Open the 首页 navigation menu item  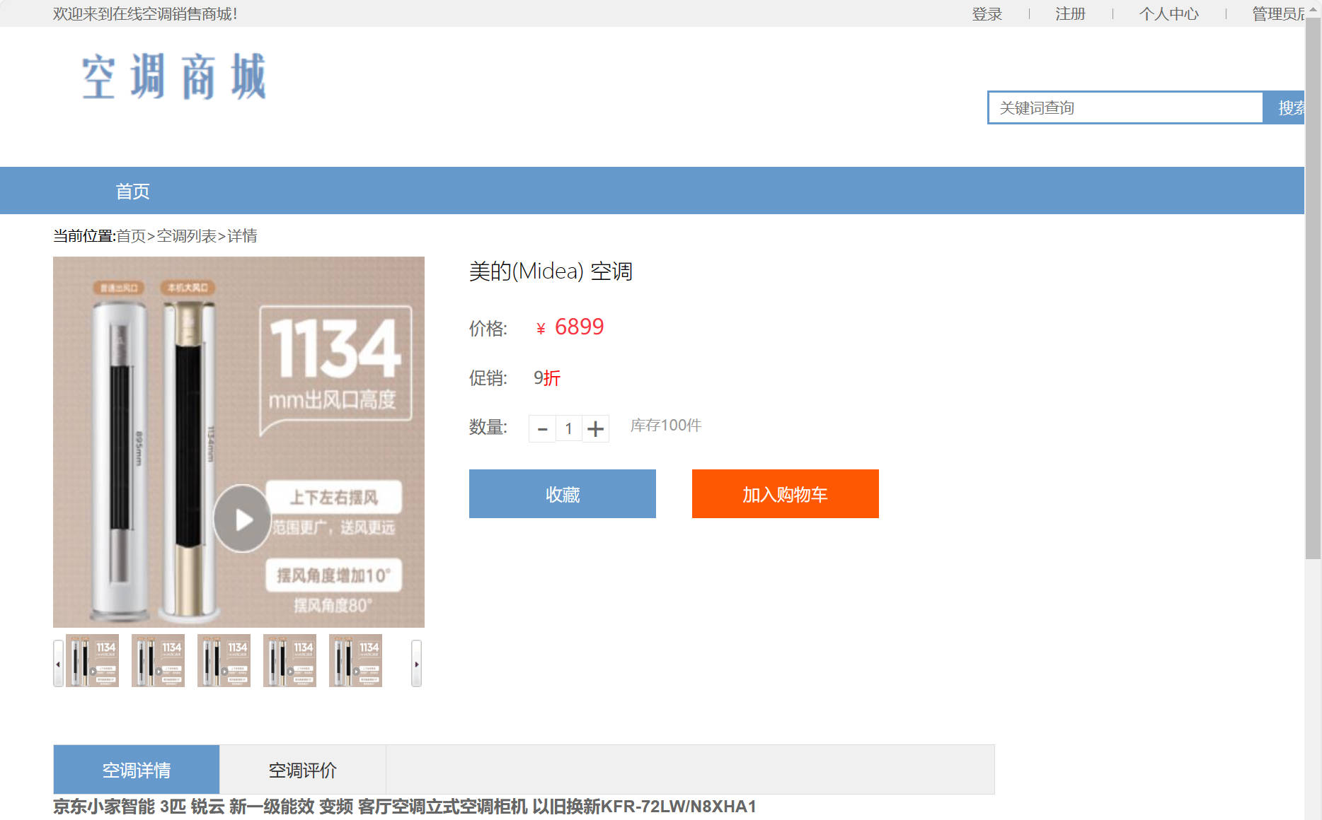pos(133,190)
